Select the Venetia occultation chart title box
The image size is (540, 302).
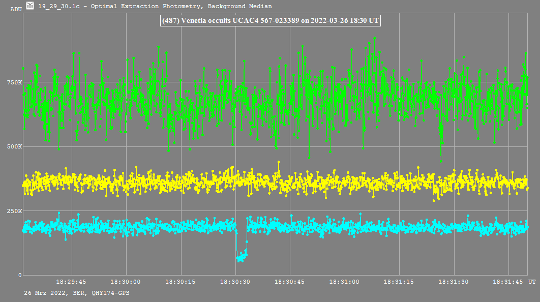point(271,21)
